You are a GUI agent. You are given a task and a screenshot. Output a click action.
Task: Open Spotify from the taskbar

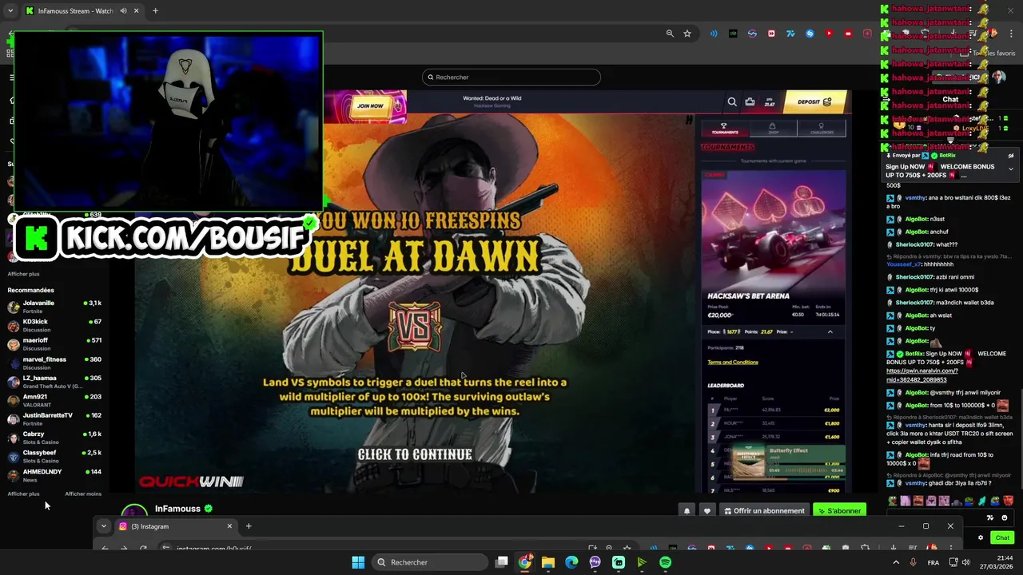pos(665,562)
